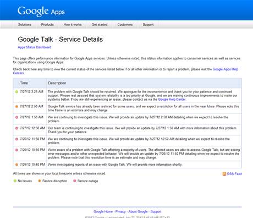This screenshot has width=253, height=218.
Task: Click the 7/27/12 3:25 AM timestamp
Action: point(31,91)
